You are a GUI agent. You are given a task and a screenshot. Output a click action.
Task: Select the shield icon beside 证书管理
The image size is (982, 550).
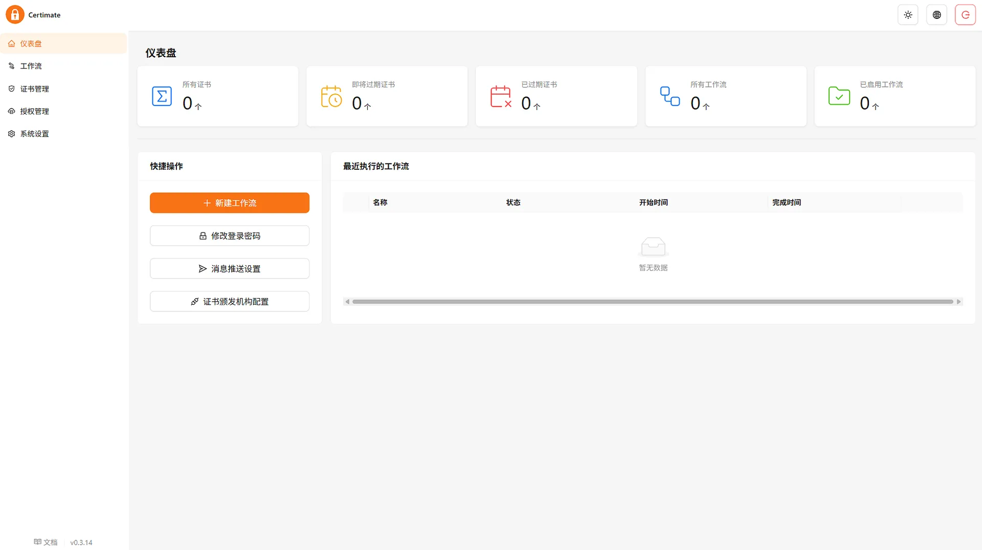[x=12, y=88]
